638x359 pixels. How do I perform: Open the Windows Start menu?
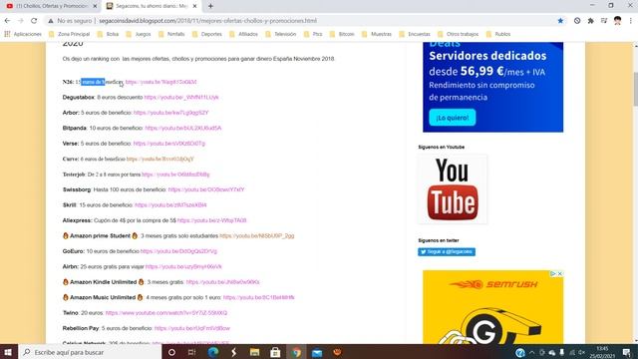(x=8, y=352)
